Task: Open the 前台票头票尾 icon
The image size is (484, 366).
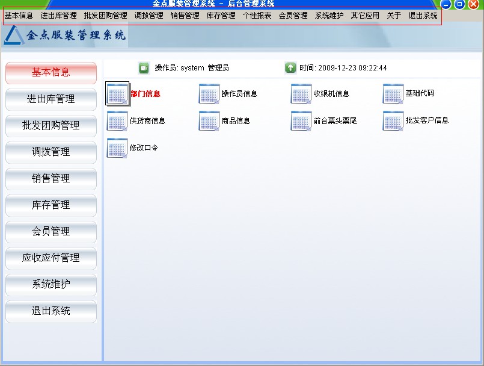Action: 301,121
